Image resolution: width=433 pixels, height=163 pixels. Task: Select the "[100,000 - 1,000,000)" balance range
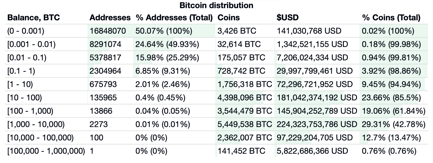46,151
